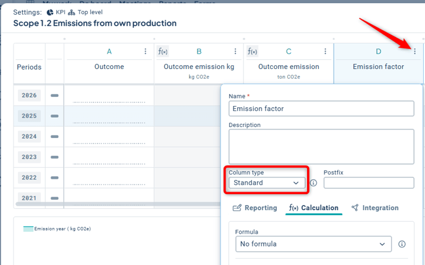The width and height of the screenshot is (425, 265).
Task: Click the dash icon on the 2026 row
Action: (54, 96)
